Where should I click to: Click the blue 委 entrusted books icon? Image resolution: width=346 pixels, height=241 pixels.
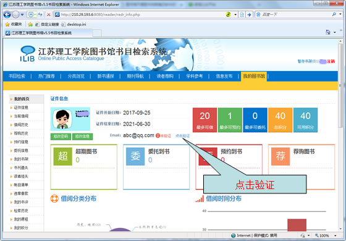135,156
